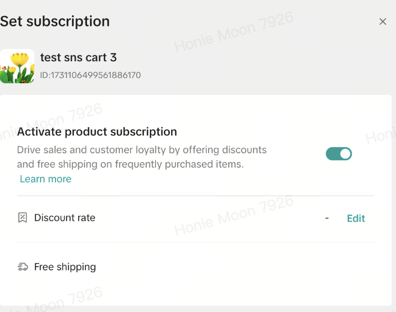This screenshot has width=396, height=312.
Task: Click the Discount rate label
Action: point(64,218)
